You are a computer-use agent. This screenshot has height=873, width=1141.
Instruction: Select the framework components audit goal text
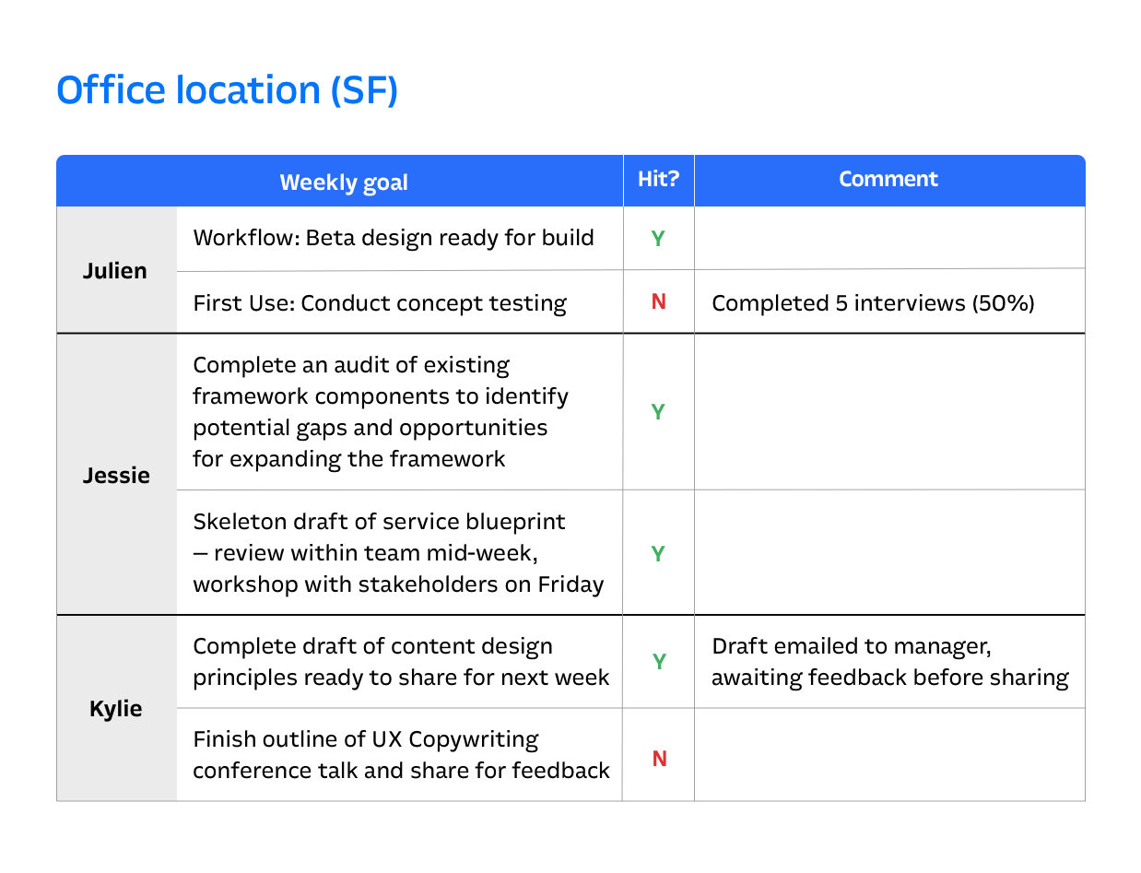(380, 411)
